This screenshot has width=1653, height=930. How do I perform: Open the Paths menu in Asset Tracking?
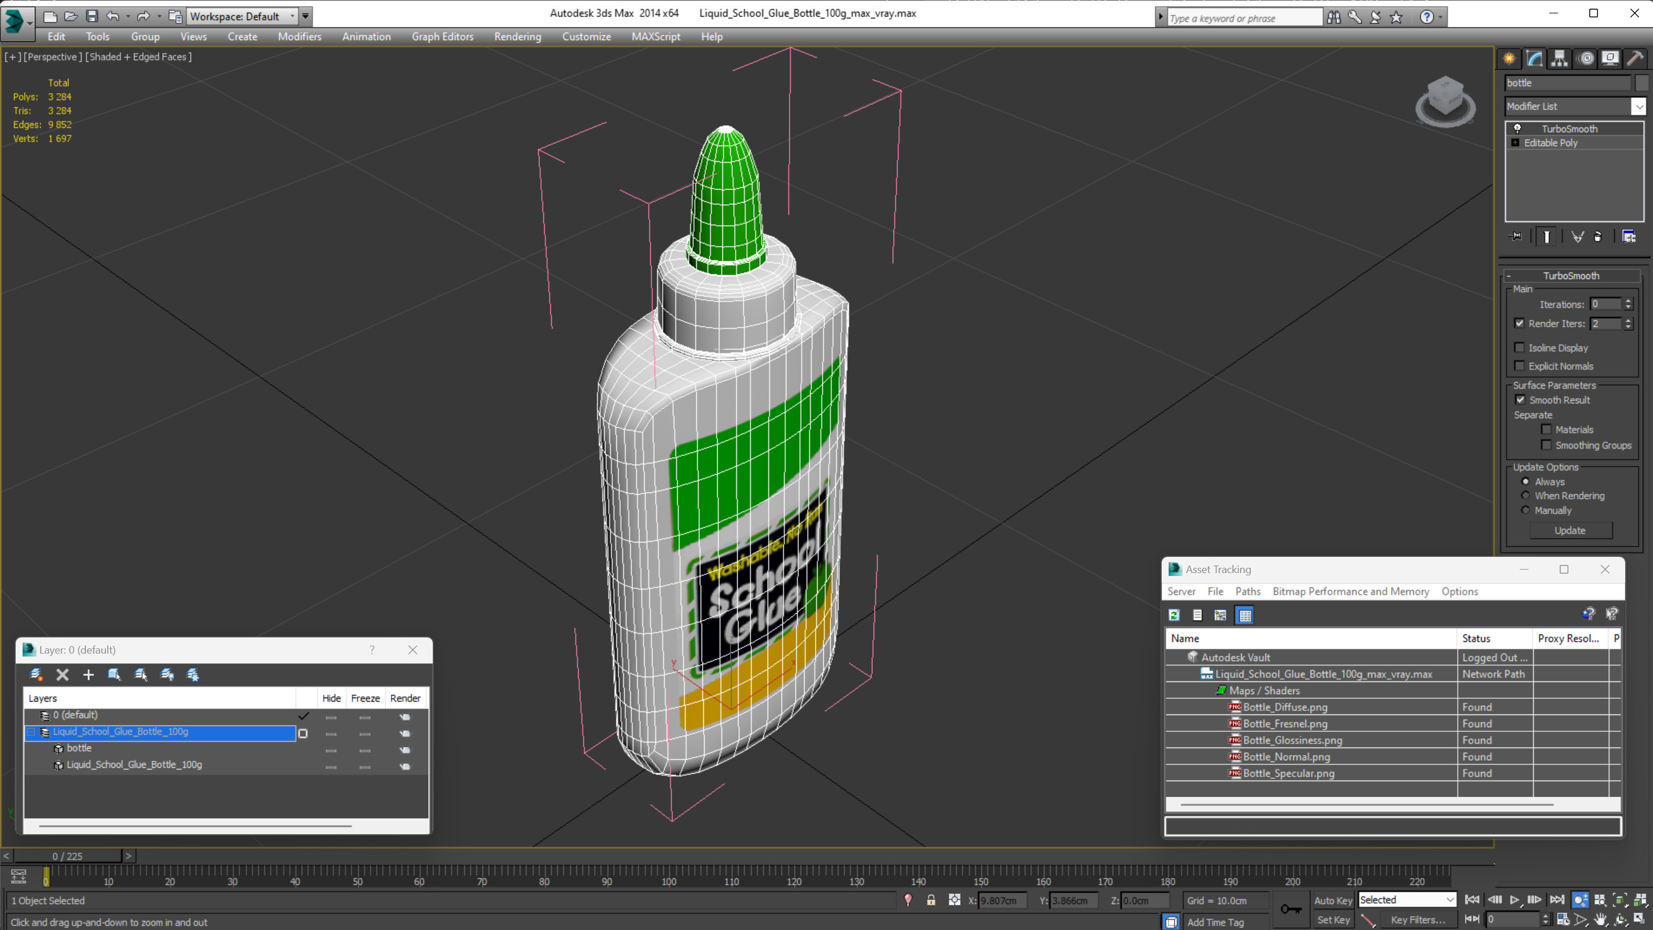(1247, 591)
